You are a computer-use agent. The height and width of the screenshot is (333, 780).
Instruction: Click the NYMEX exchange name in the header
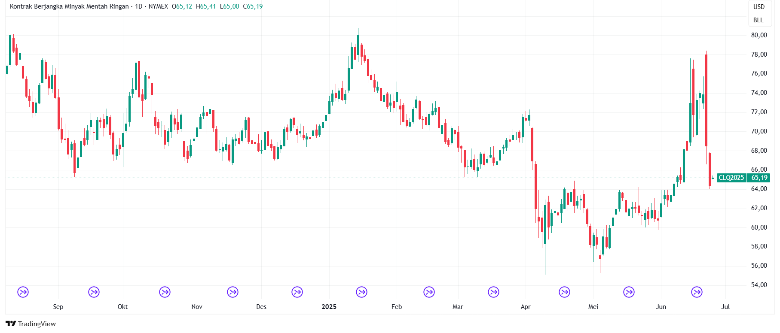coord(158,6)
